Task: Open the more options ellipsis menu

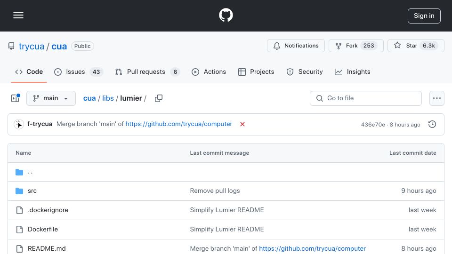Action: point(437,98)
